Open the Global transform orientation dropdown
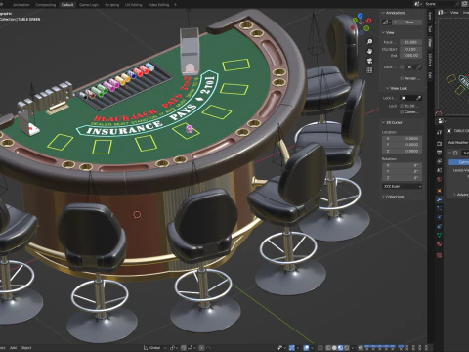This screenshot has height=352, width=469. tap(154, 348)
